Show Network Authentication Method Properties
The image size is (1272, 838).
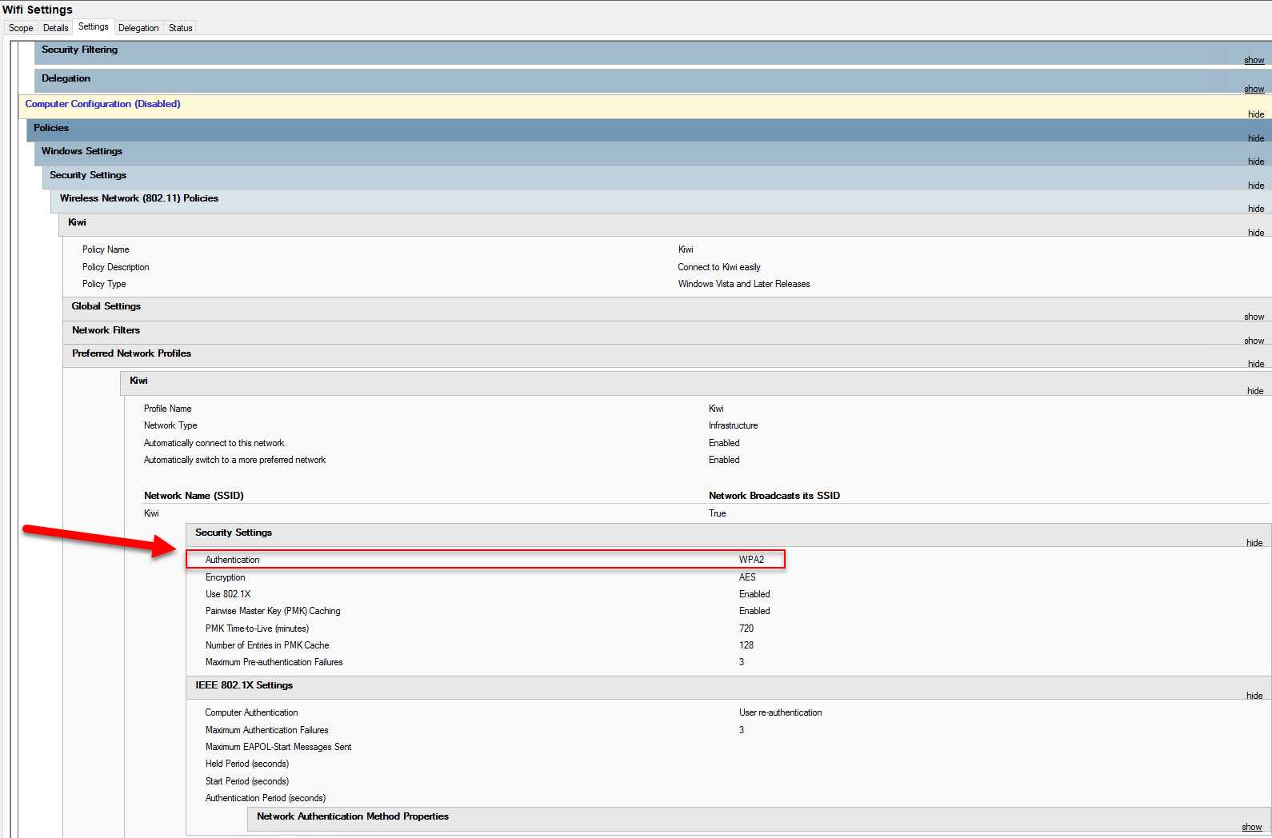pyautogui.click(x=1251, y=828)
